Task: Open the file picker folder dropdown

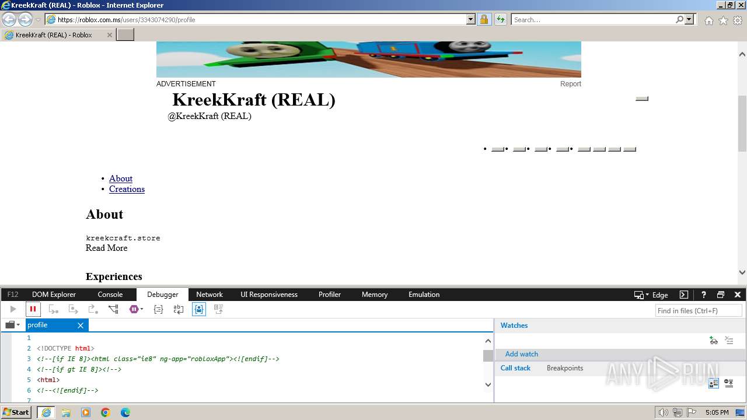Action: (12, 325)
